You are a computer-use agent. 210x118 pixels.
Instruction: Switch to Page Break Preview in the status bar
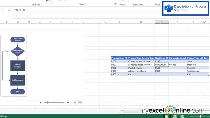point(182,116)
